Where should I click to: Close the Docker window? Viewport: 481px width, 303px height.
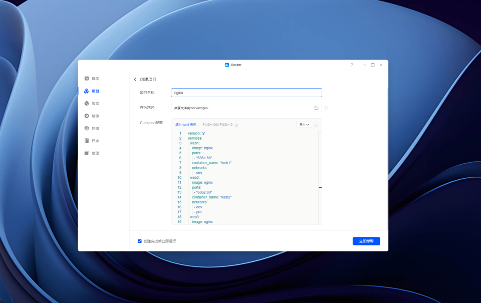coord(381,65)
